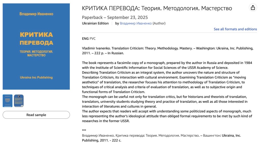
Task: Click the English citation line starting Vladimir Ivanenko
Action: (167, 48)
